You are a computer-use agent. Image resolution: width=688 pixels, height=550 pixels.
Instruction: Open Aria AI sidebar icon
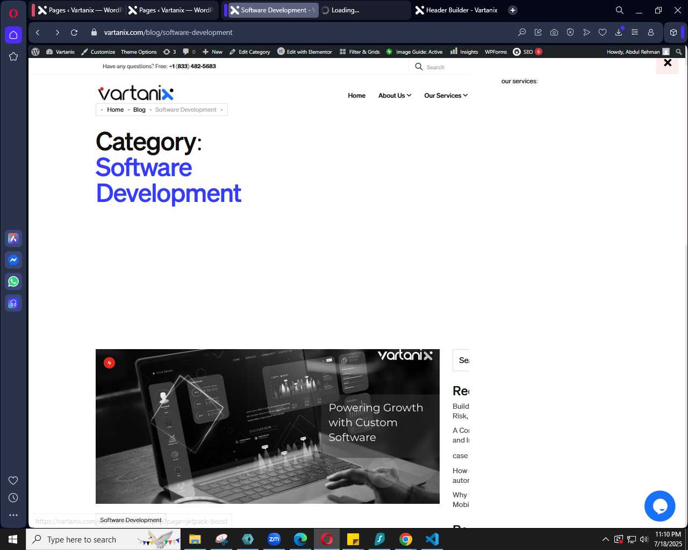click(13, 238)
